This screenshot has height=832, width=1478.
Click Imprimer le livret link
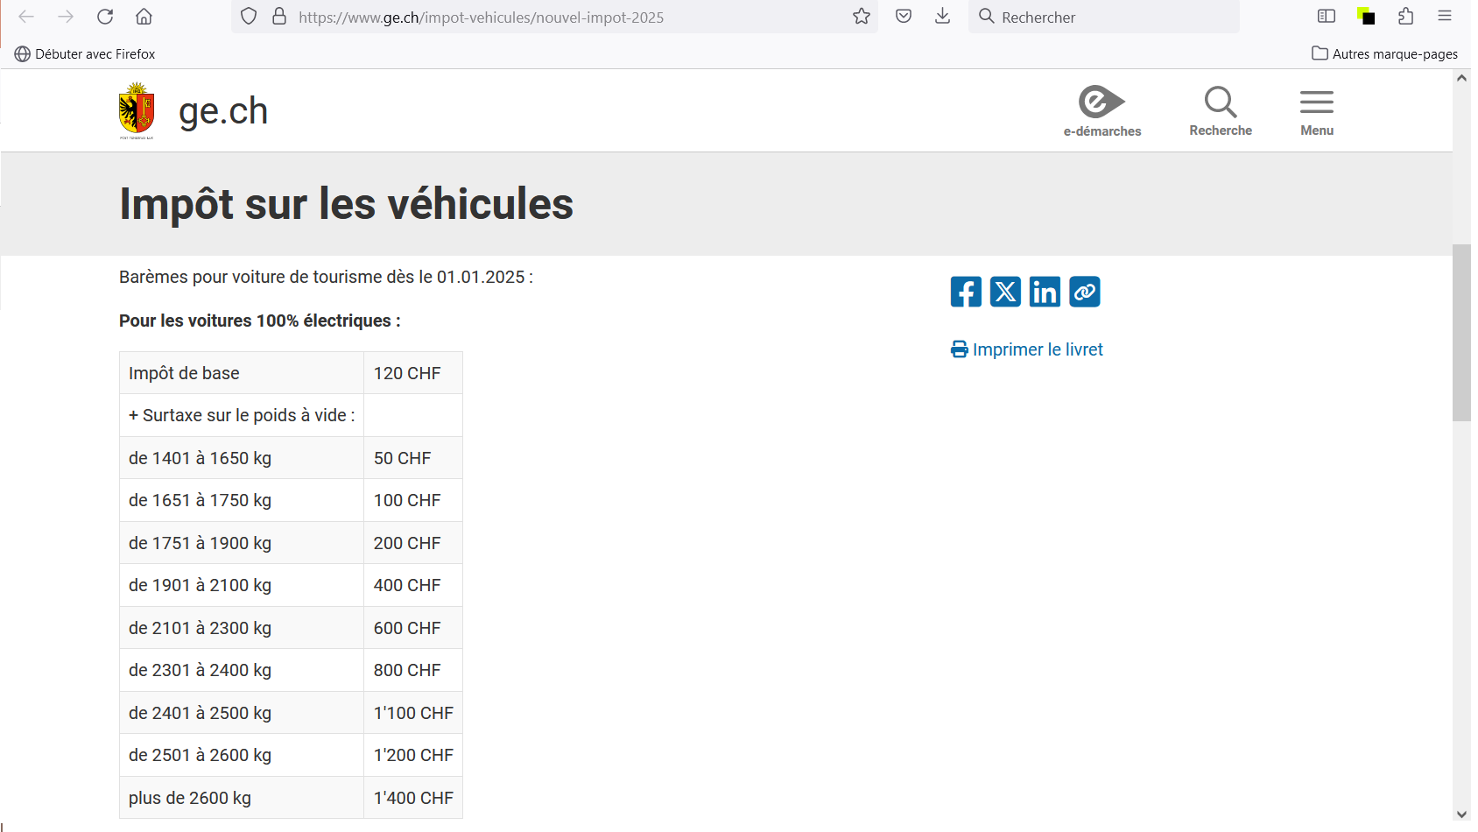pyautogui.click(x=1027, y=349)
